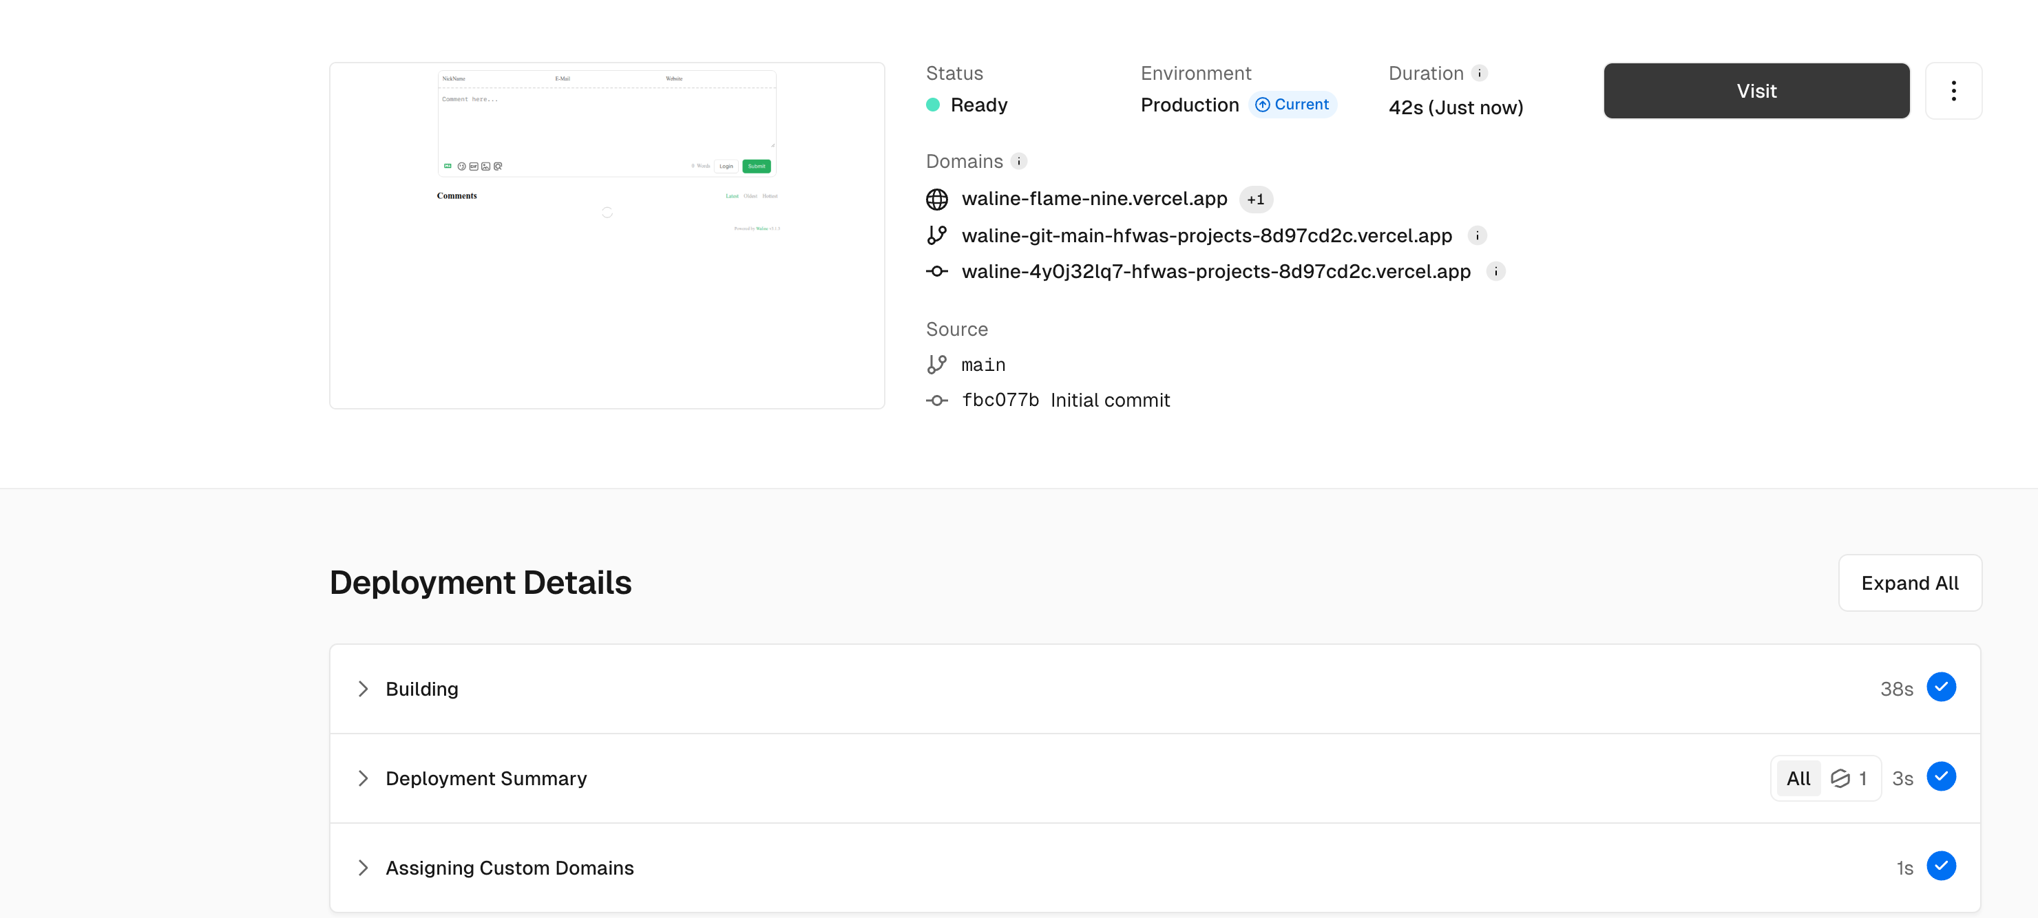Viewport: 2038px width, 918px height.
Task: Click the Expand All button
Action: click(x=1909, y=583)
